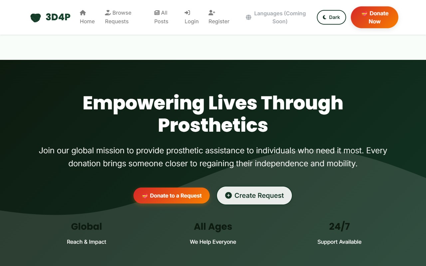Click the sign-in arrow icon above Login
Screen dimensions: 426x266
coord(187,13)
